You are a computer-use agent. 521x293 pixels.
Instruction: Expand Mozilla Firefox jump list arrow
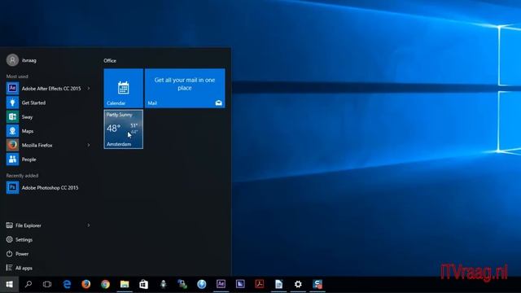coord(89,145)
